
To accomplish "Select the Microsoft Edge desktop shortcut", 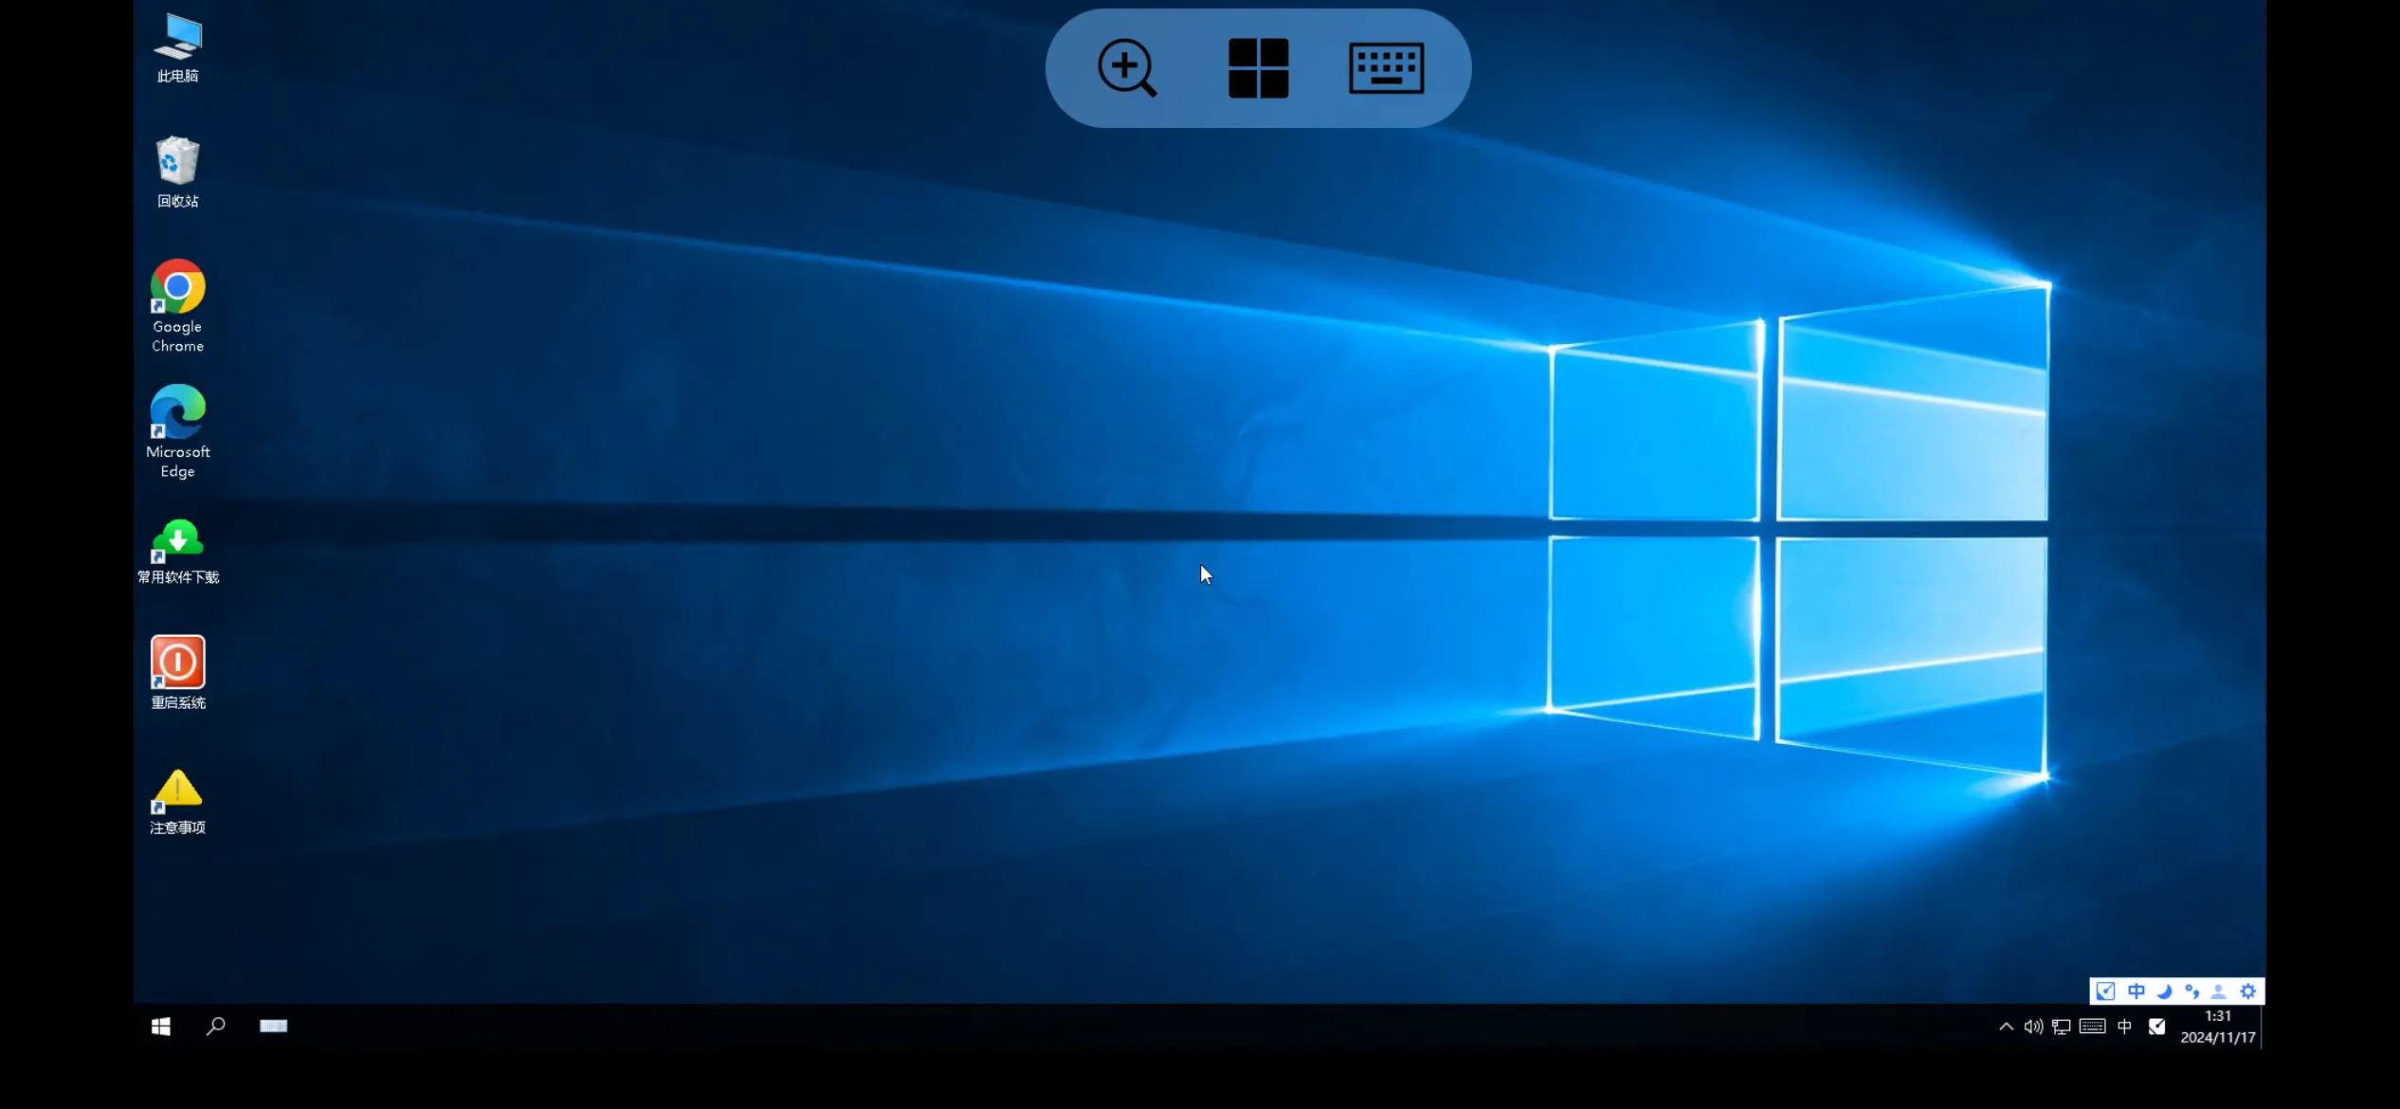I will tap(177, 430).
